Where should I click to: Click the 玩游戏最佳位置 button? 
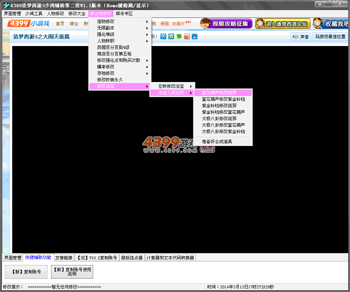(x=330, y=37)
